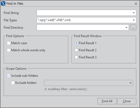Close the Find in Files dialog
The width and height of the screenshot is (140, 108).
[136, 4]
